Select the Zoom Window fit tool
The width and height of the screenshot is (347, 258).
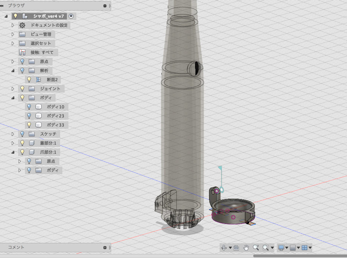coord(266,247)
